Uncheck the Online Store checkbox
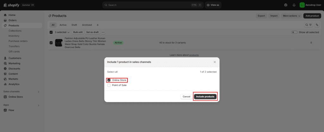Screen dimensions: 324x132 [x=109, y=80]
